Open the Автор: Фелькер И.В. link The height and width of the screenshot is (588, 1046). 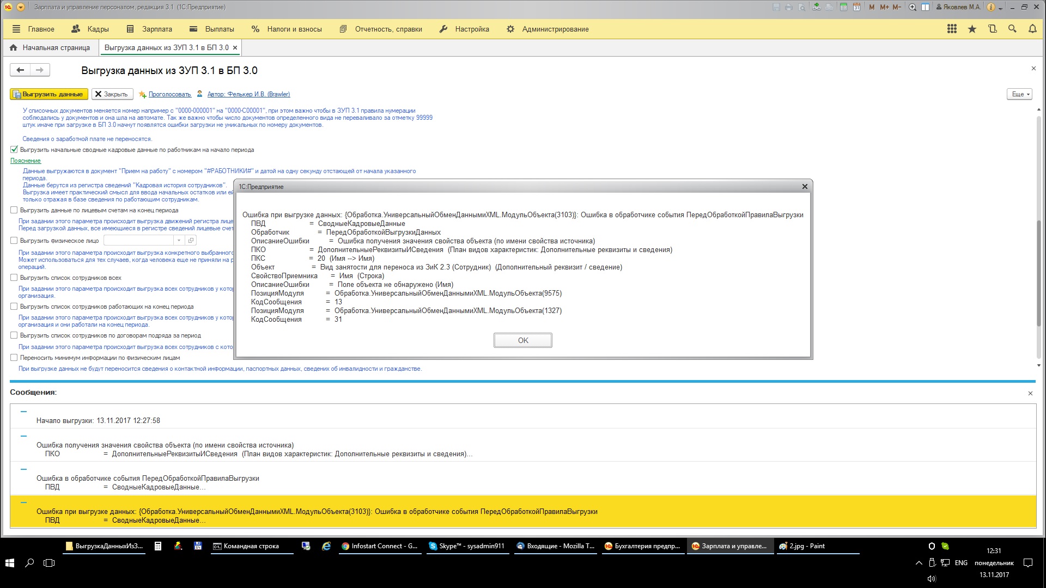pyautogui.click(x=248, y=94)
